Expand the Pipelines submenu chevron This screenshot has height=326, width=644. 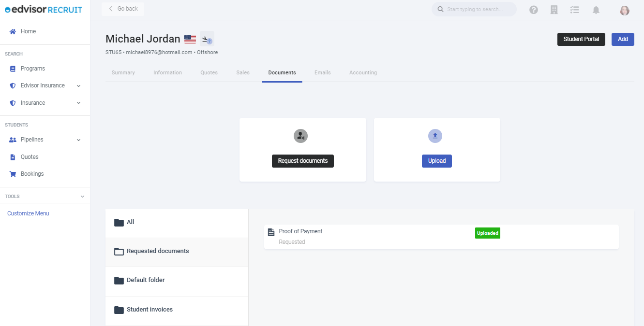[79, 140]
